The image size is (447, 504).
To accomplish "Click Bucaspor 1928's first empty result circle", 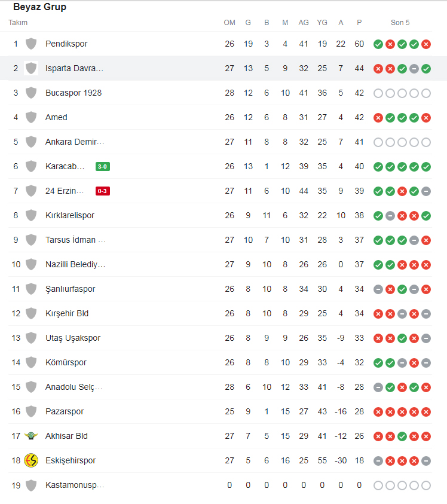I will pos(378,93).
